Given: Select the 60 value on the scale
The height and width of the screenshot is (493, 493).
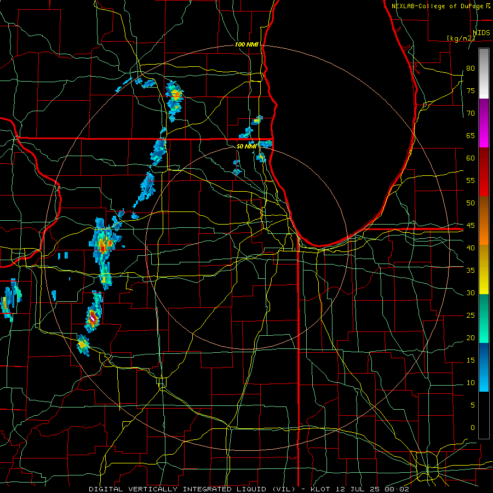Looking at the screenshot, I should point(471,158).
